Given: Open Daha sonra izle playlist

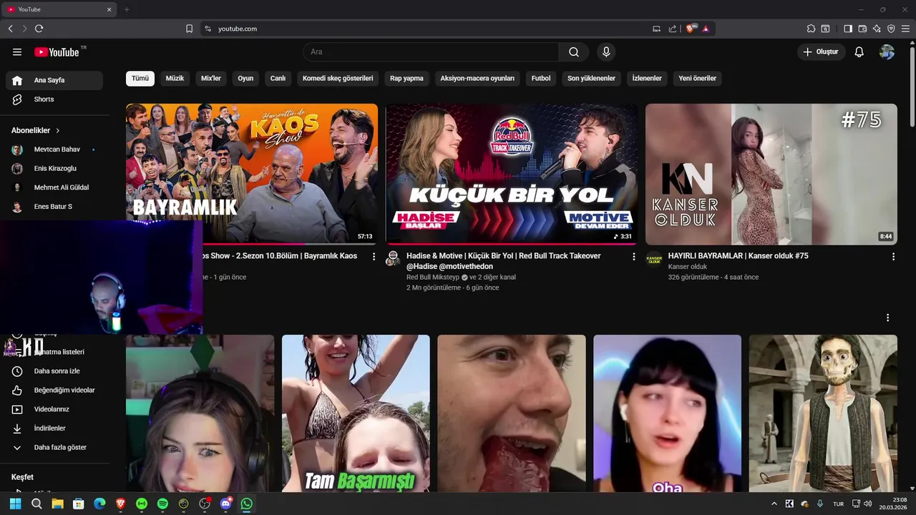Looking at the screenshot, I should [54, 371].
